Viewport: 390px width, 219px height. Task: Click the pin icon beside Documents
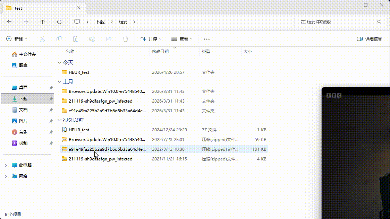click(51, 110)
